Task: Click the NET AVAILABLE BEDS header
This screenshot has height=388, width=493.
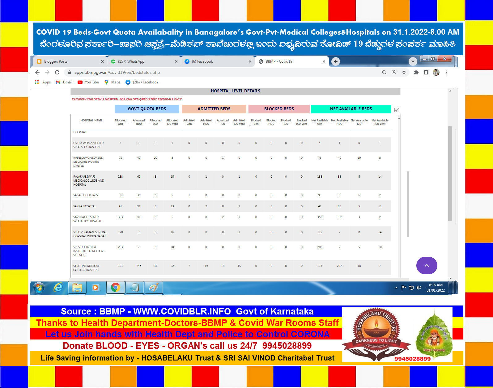Action: pos(351,109)
